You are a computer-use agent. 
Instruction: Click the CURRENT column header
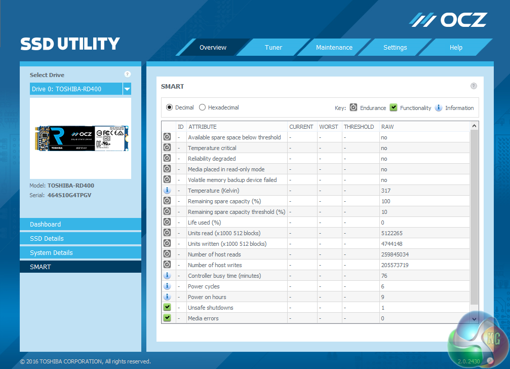click(x=301, y=127)
